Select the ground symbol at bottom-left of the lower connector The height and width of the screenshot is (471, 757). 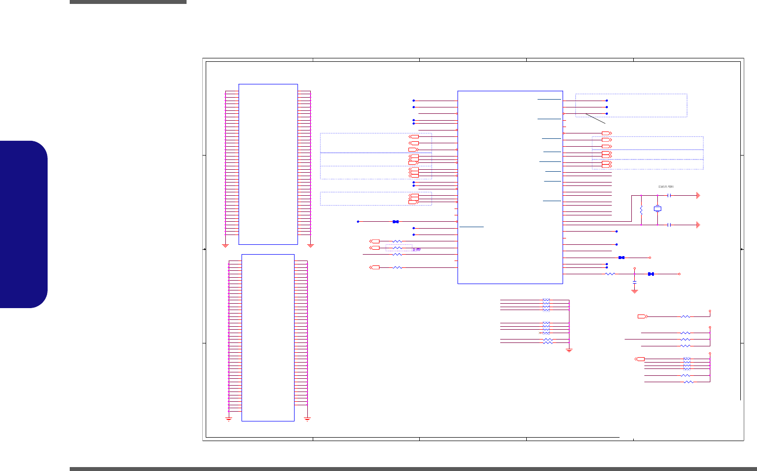(x=228, y=419)
